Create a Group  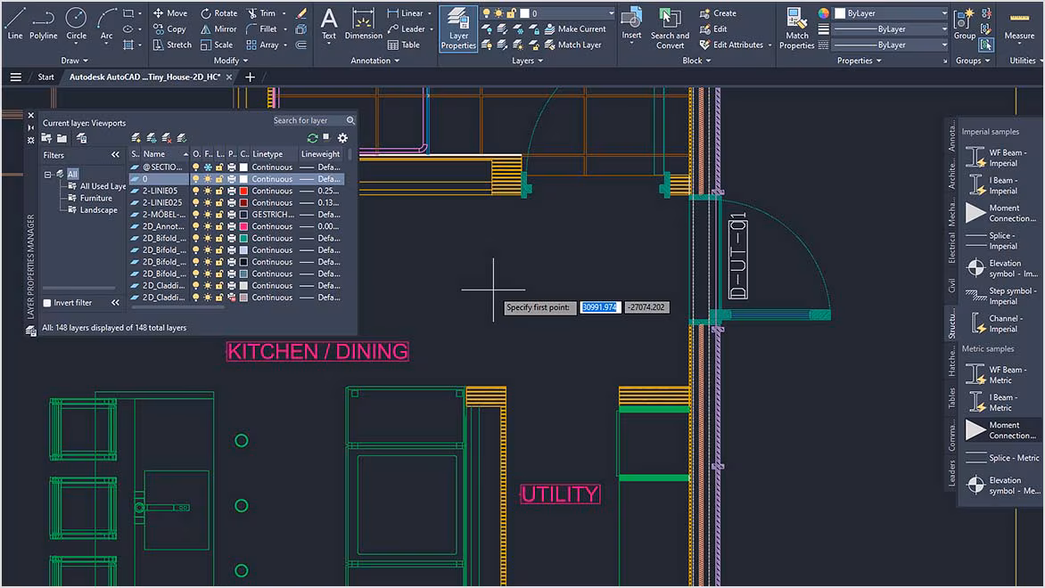pyautogui.click(x=964, y=25)
